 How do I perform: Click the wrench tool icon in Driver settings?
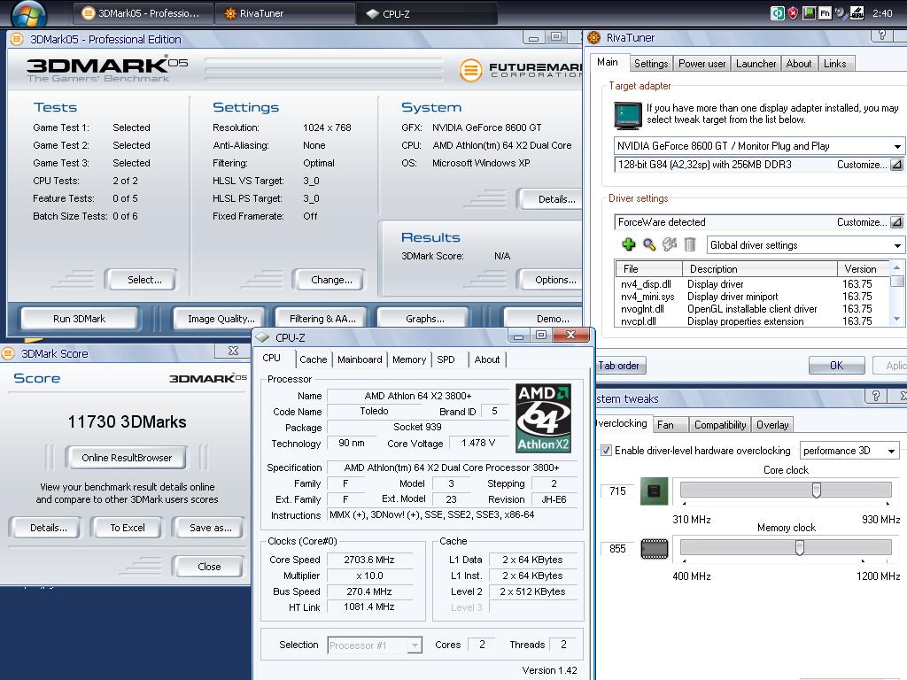(670, 244)
